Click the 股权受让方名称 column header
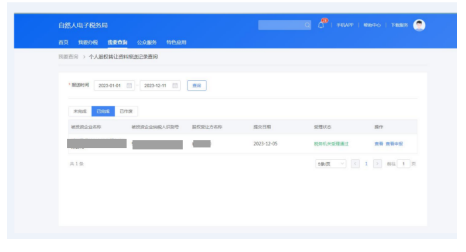The width and height of the screenshot is (466, 252). (207, 127)
